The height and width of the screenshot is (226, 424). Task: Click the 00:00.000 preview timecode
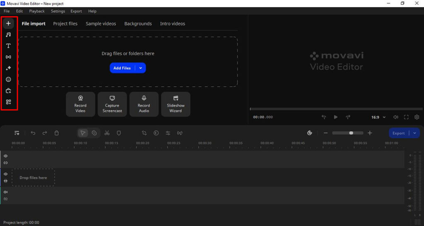pyautogui.click(x=263, y=117)
